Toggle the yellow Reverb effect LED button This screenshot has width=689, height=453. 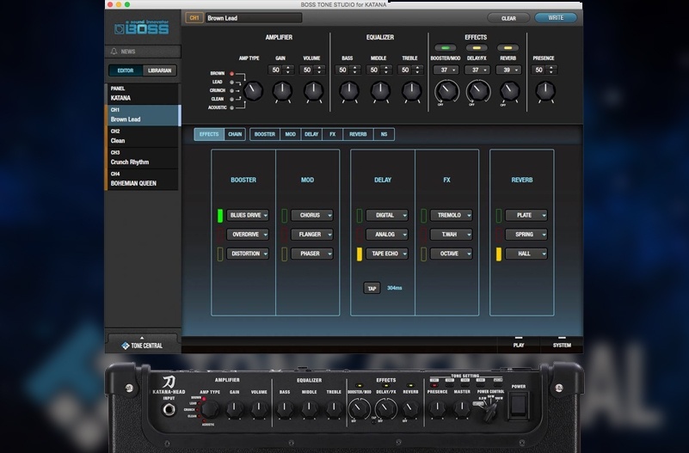click(x=508, y=48)
